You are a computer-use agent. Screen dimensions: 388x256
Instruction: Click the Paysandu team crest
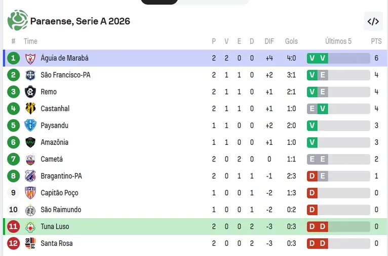30,125
